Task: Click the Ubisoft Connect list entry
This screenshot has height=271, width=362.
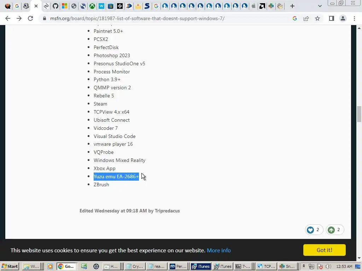Action: point(112,120)
